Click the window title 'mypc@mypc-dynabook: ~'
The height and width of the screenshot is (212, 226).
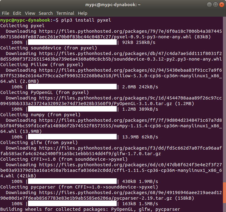click(113, 5)
